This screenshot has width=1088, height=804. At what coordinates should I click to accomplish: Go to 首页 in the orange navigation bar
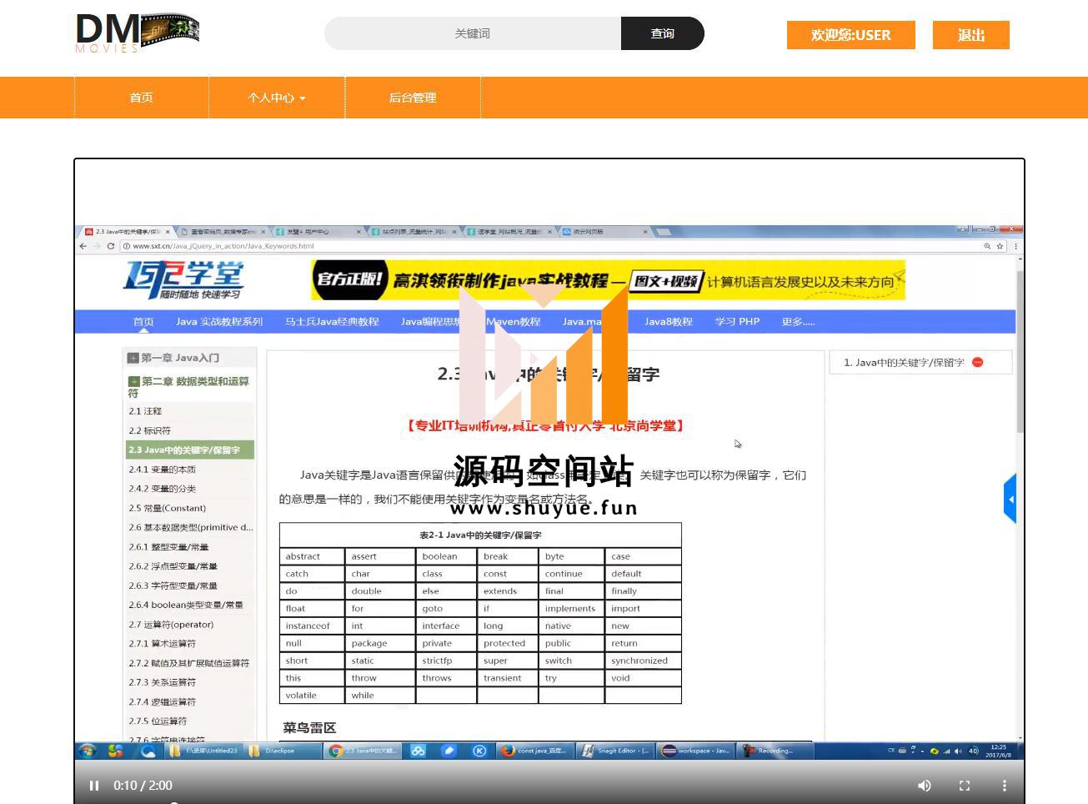coord(142,98)
